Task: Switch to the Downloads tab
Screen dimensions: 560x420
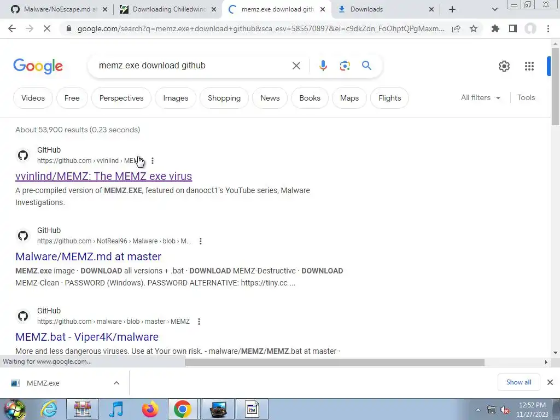Action: 386,9
